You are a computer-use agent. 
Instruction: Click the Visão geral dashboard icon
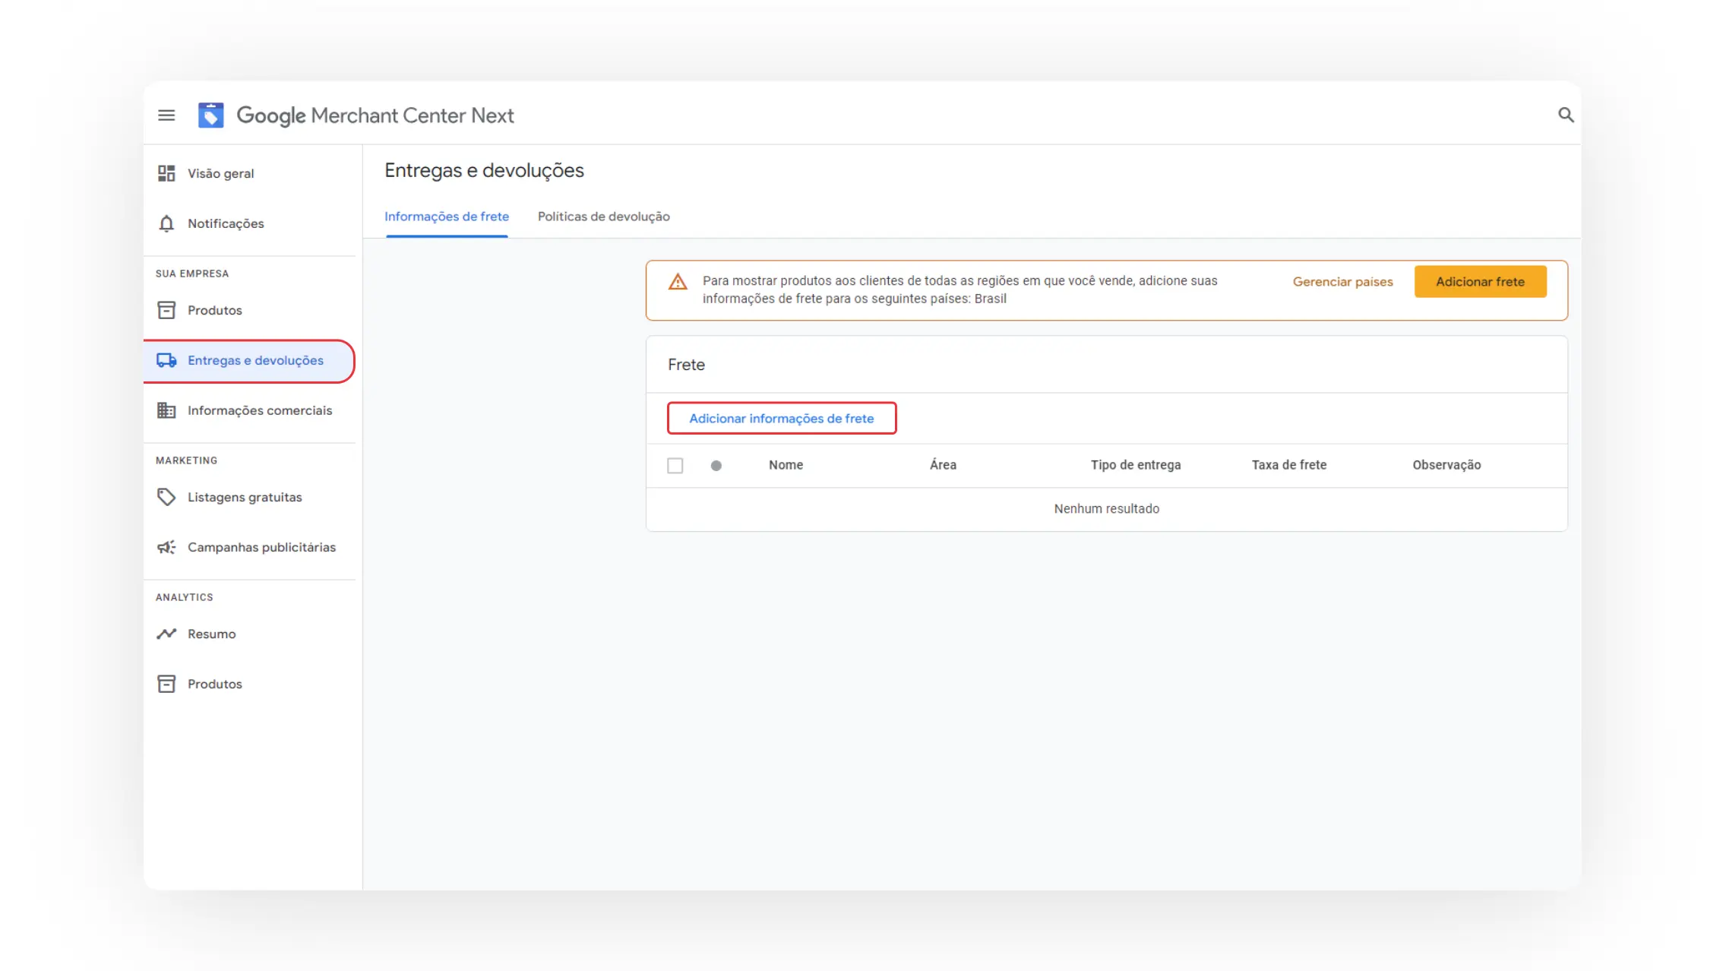[x=166, y=173]
